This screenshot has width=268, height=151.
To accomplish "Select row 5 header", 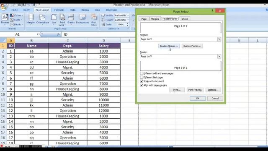I will (x=3, y=68).
